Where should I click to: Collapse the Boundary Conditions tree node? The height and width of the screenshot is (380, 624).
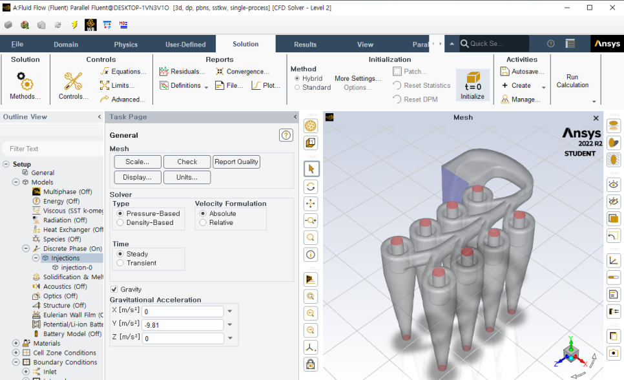pos(16,362)
